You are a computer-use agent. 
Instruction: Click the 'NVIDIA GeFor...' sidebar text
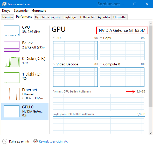pyautogui.click(x=33, y=112)
